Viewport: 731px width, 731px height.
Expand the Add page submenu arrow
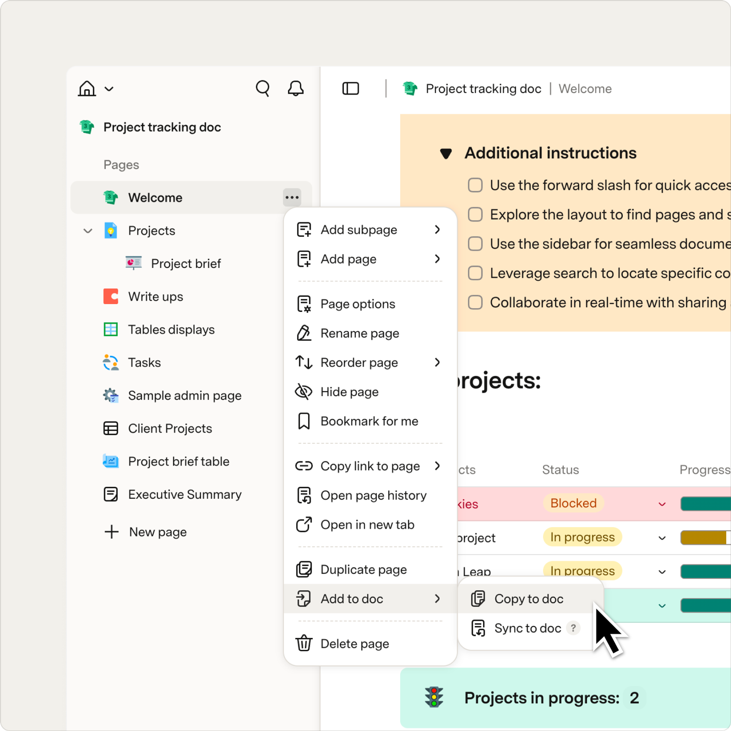click(x=438, y=259)
